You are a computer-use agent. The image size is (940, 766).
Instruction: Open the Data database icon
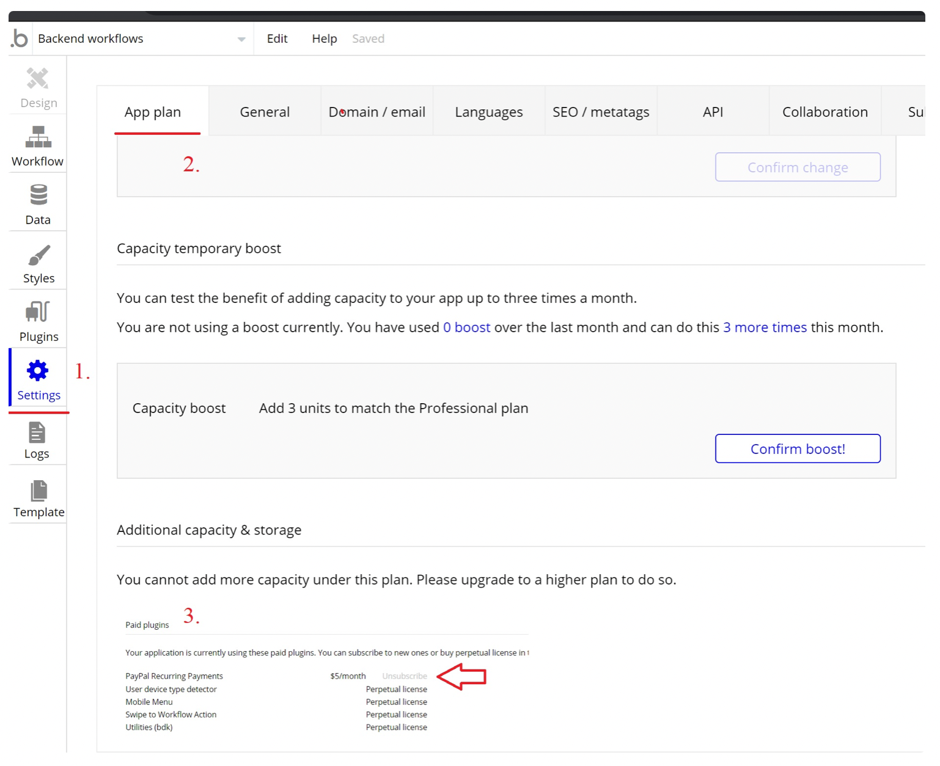click(39, 195)
